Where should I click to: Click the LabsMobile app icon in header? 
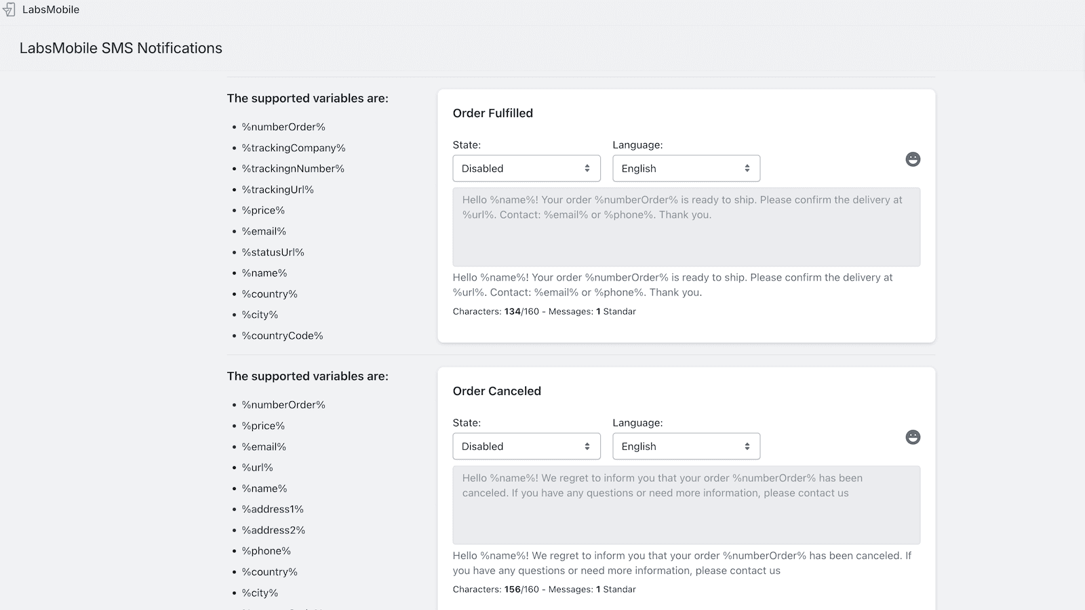coord(9,10)
